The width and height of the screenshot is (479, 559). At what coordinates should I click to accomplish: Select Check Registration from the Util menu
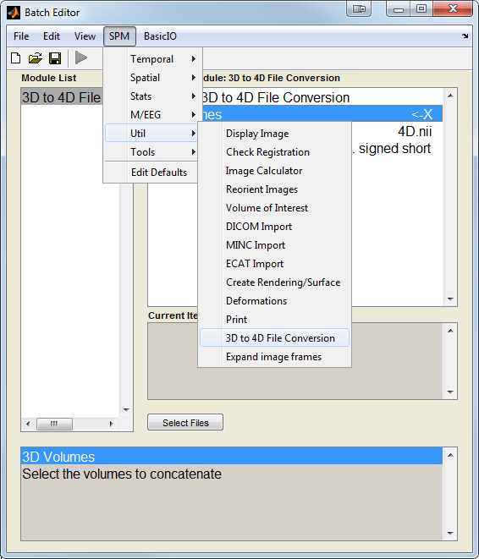pos(275,152)
